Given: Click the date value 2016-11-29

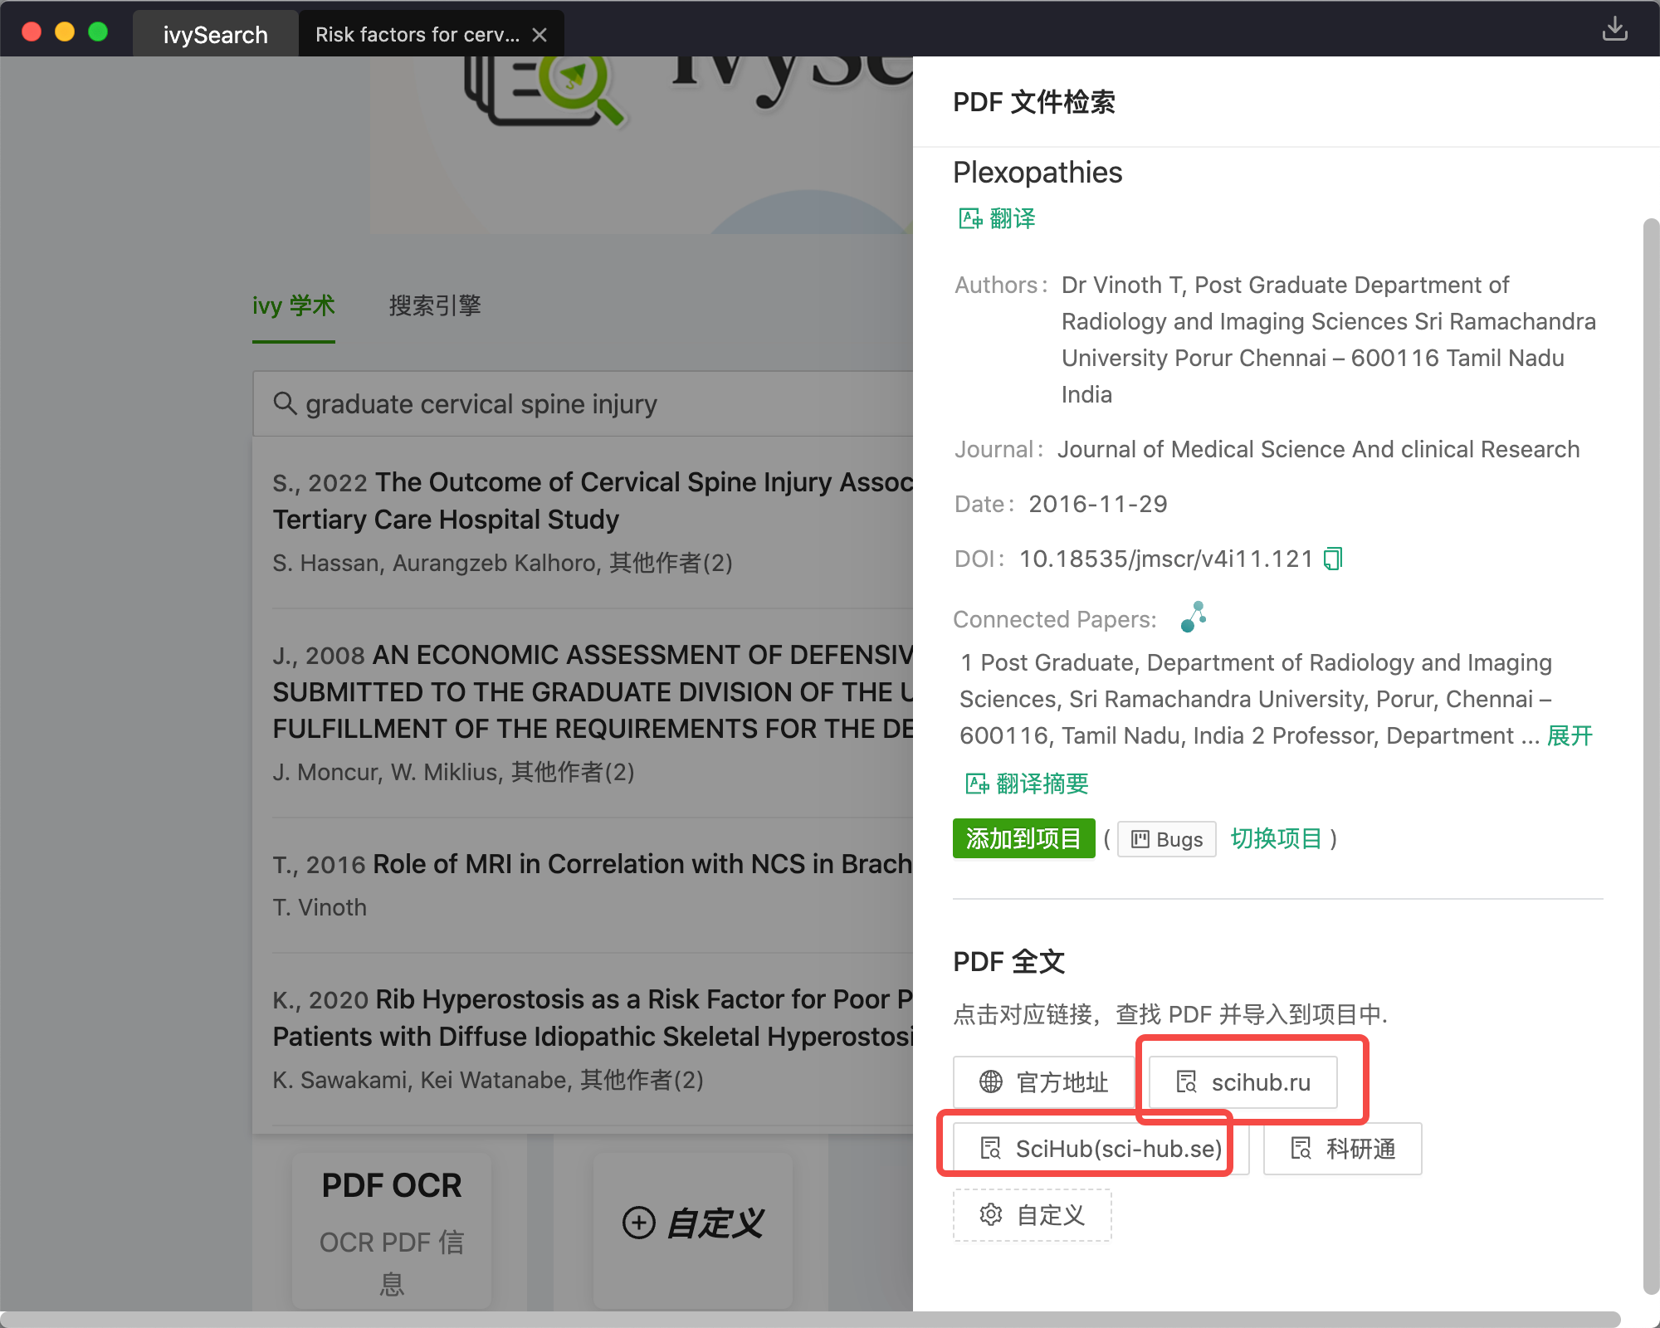Looking at the screenshot, I should tap(1097, 504).
